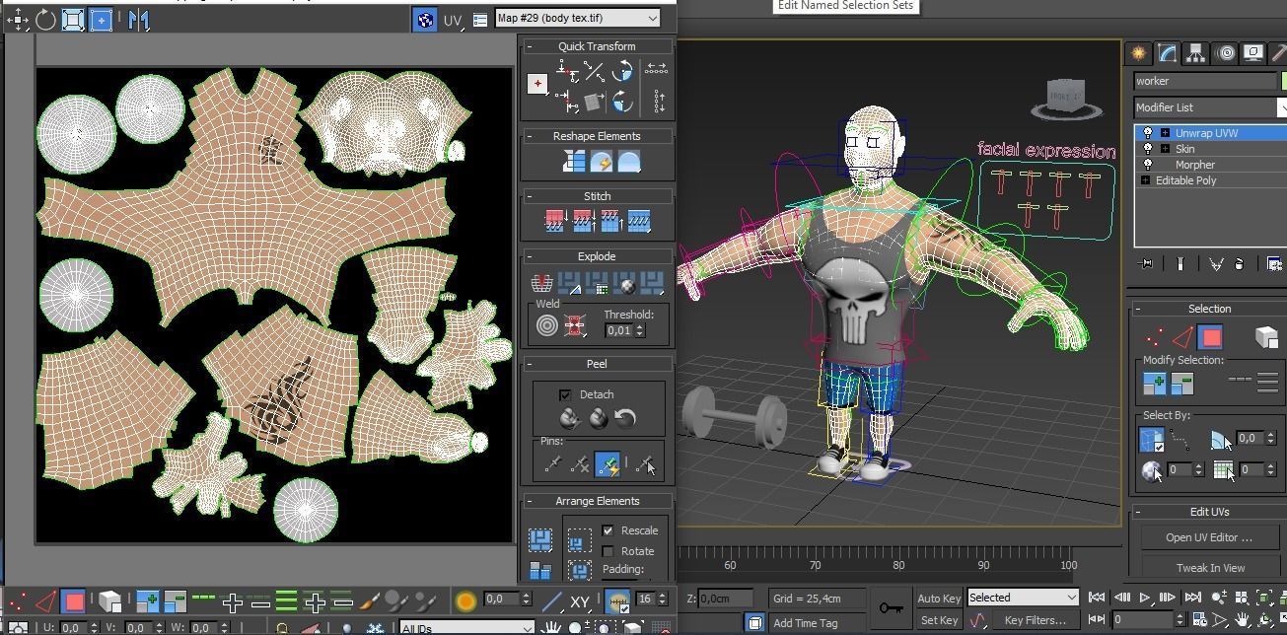The height and width of the screenshot is (635, 1287).
Task: Click the Relax Custom dome icon
Action: click(x=628, y=161)
